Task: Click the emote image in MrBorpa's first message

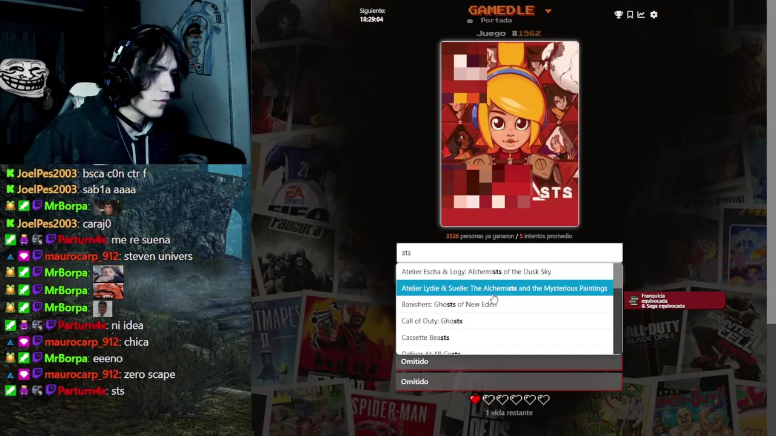Action: pyautogui.click(x=107, y=207)
